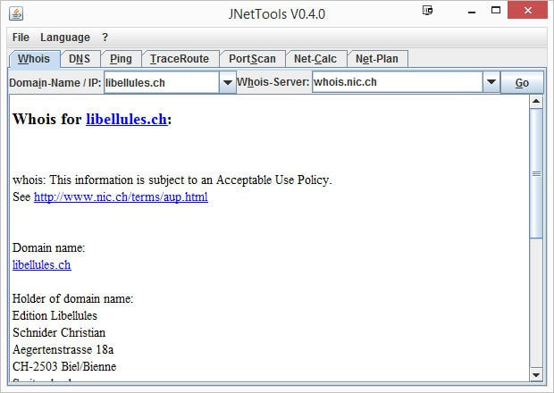Click the text 'Holder of domain name:'
Viewport: 554px width, 393px height.
point(72,298)
